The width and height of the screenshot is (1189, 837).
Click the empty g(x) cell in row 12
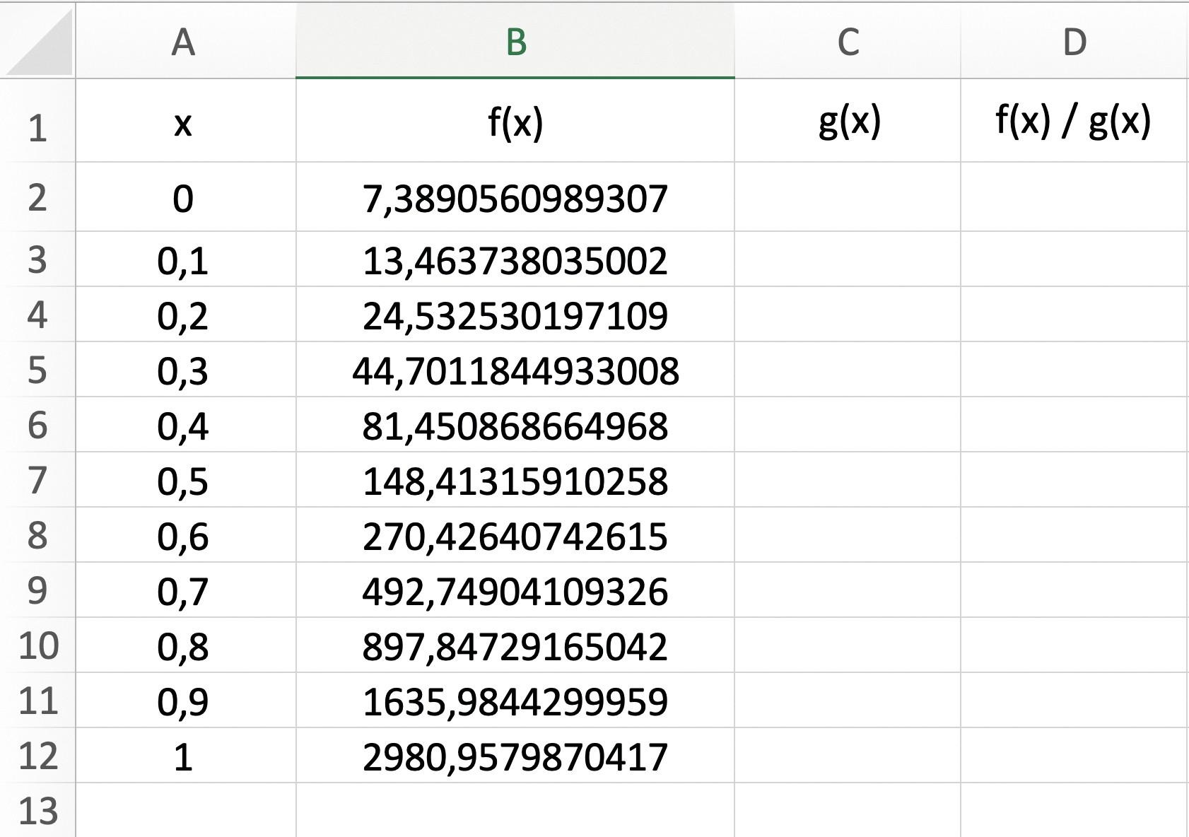pos(848,756)
